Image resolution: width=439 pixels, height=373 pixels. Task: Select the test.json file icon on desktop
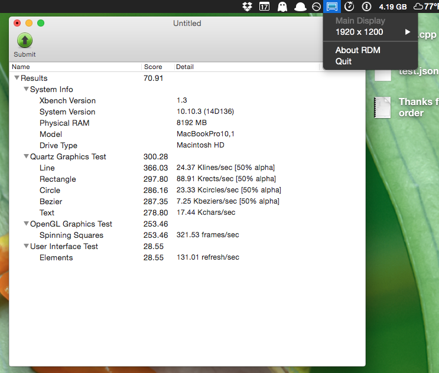[x=382, y=75]
